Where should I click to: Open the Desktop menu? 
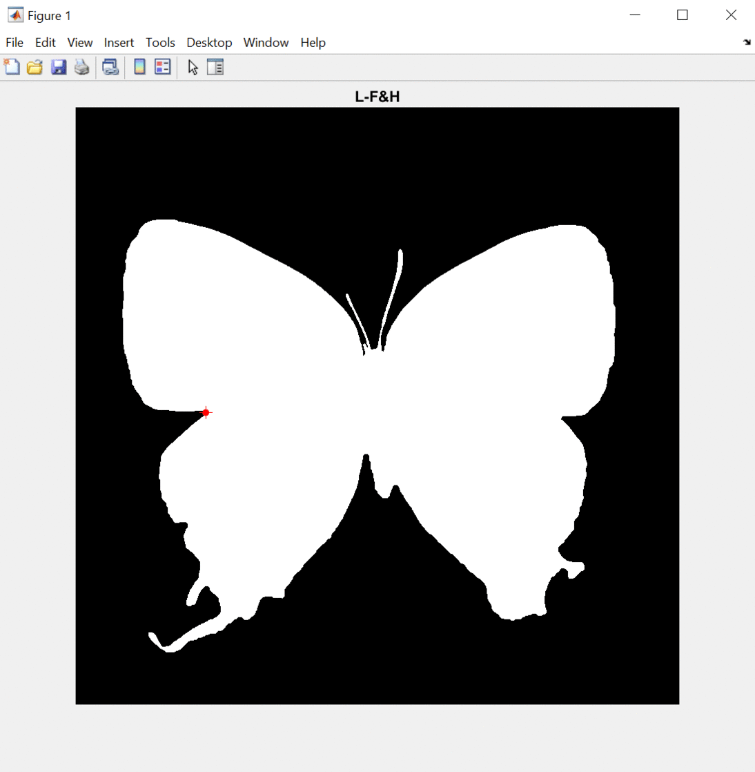click(x=209, y=43)
